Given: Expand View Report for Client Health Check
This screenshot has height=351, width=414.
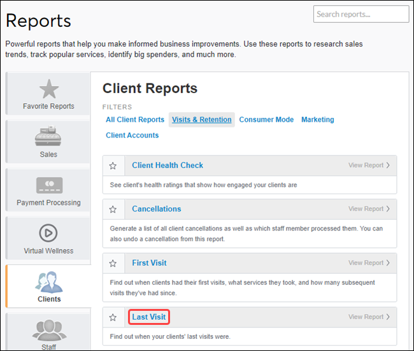Looking at the screenshot, I should pos(369,166).
